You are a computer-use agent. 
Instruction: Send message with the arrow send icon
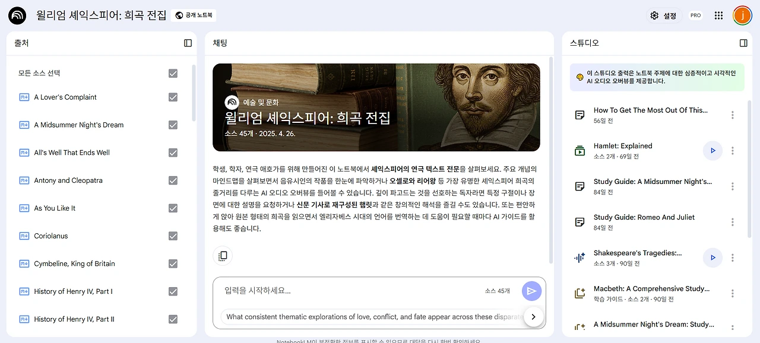[532, 291]
